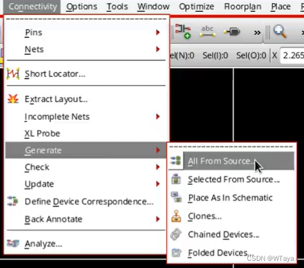
Task: Choose Define Device Correspondence entry
Action: [85, 201]
